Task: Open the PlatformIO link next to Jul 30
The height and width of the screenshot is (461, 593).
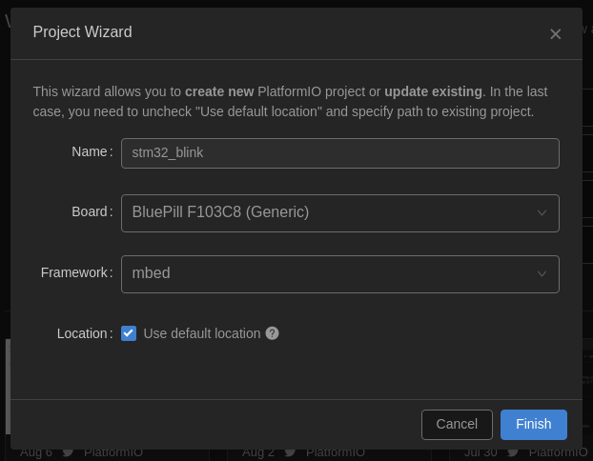Action: [559, 452]
